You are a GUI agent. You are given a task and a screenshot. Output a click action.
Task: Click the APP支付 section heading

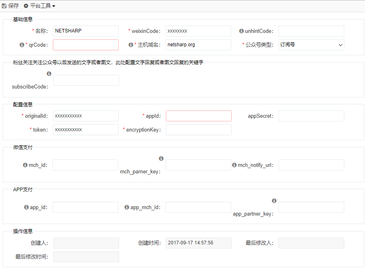point(23,190)
